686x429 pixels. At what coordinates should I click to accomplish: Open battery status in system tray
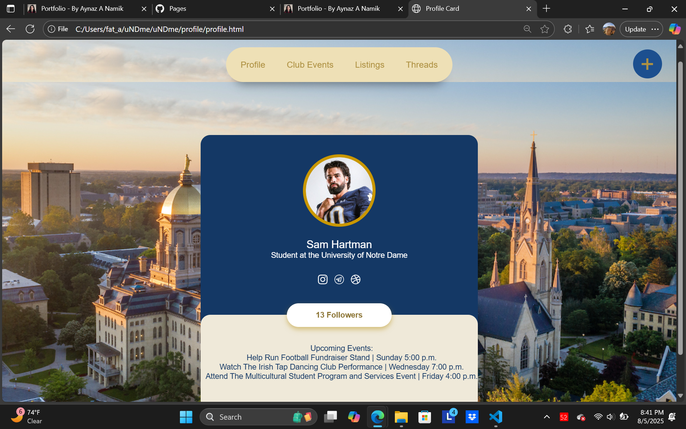pyautogui.click(x=624, y=417)
